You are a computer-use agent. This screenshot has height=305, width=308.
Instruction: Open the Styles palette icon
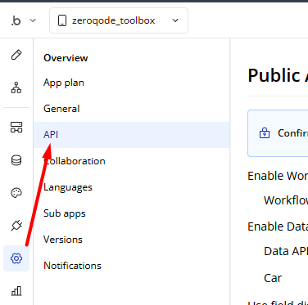16,193
